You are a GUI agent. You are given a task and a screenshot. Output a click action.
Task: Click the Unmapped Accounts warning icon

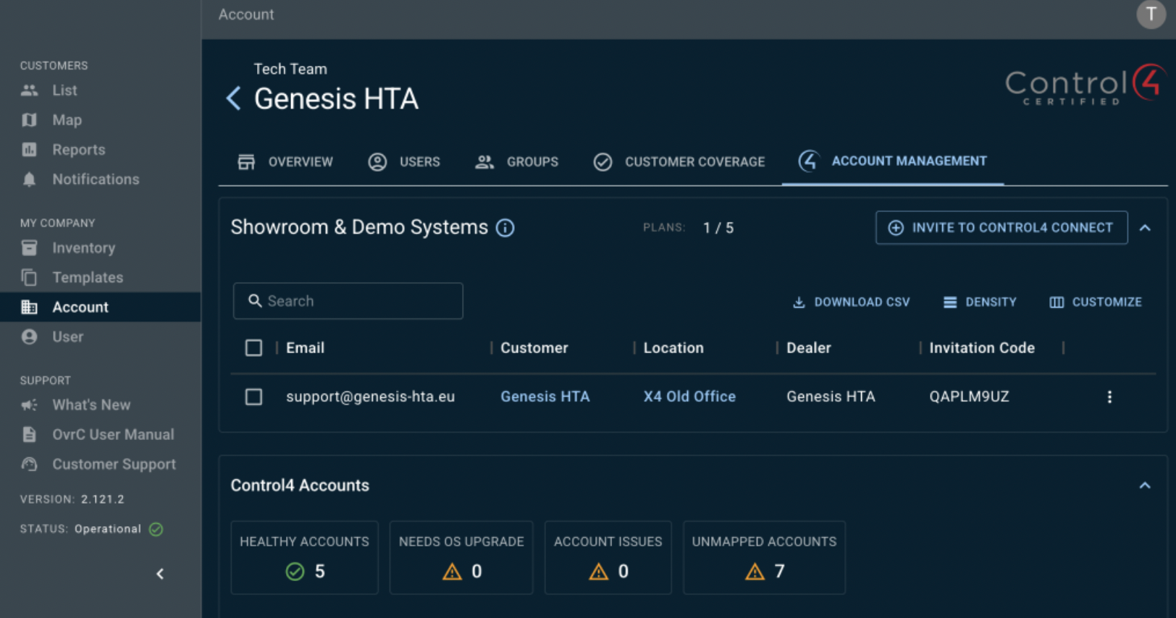point(755,572)
